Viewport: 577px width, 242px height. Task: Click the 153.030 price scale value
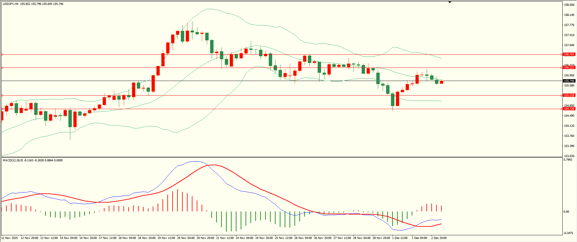569,156
